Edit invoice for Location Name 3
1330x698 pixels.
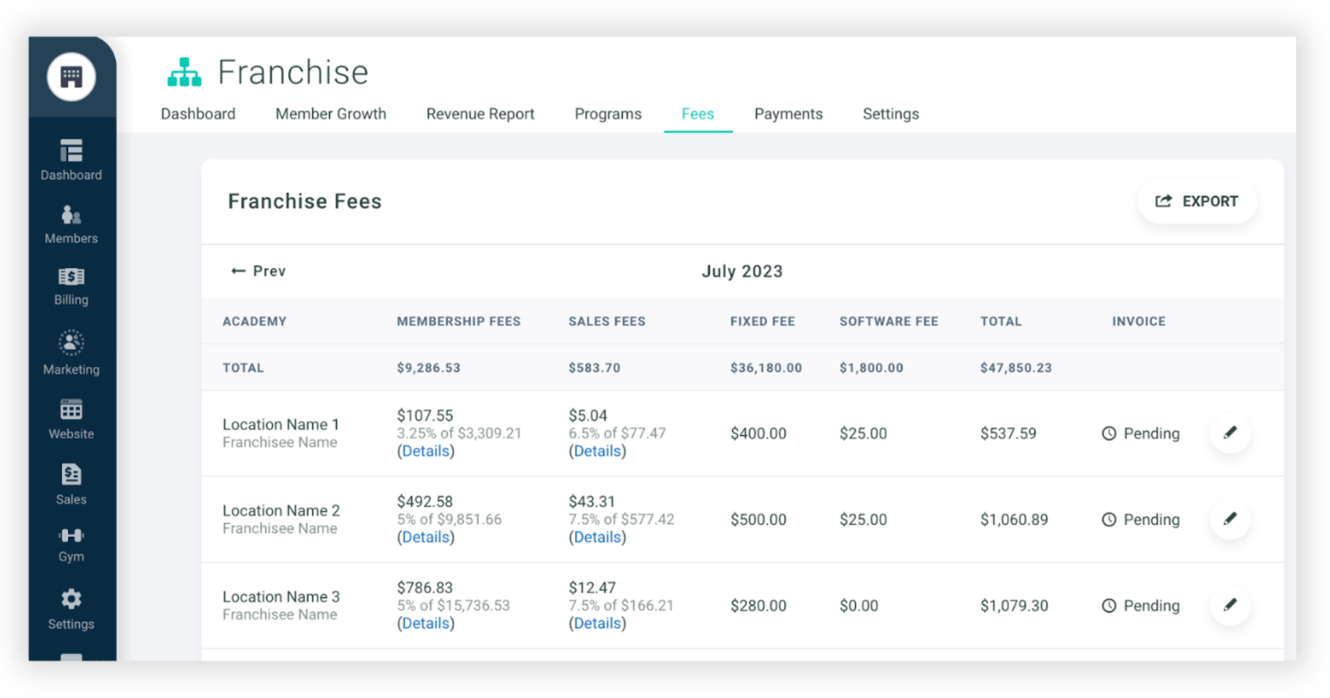[x=1230, y=605]
